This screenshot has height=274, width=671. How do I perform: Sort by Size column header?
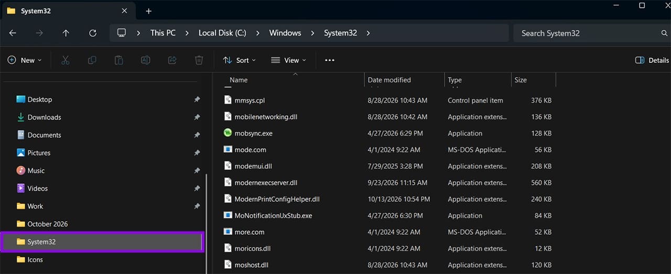pos(521,80)
